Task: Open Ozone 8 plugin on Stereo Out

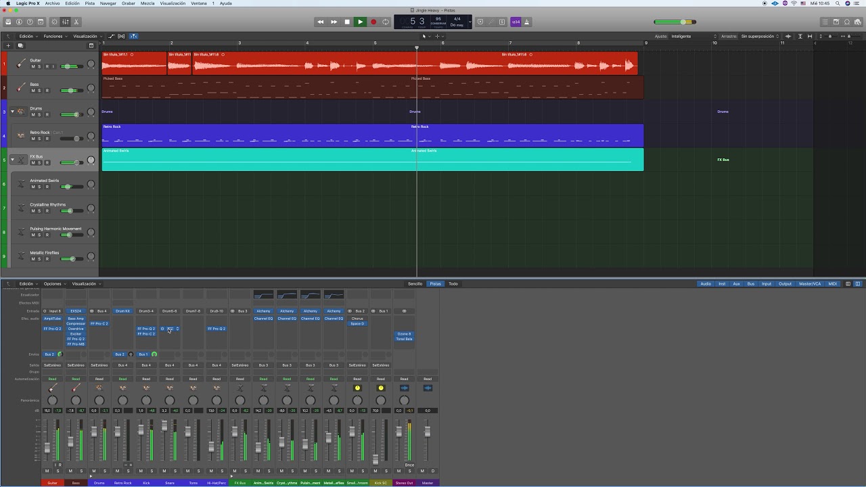Action: [x=404, y=334]
